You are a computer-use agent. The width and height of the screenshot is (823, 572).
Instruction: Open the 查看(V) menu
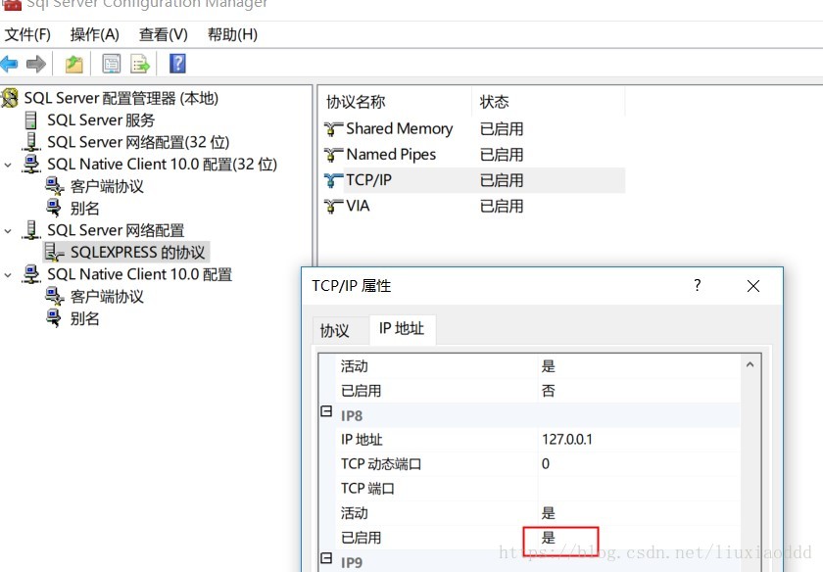tap(164, 35)
